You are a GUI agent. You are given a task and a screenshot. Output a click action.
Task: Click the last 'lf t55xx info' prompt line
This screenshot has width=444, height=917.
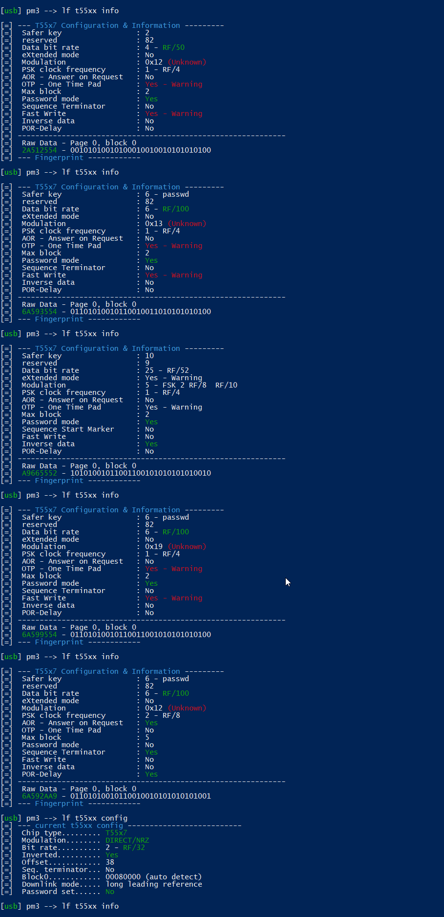coord(60,906)
